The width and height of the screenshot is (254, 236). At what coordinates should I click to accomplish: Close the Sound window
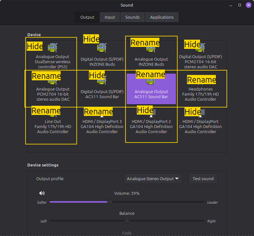click(x=248, y=5)
